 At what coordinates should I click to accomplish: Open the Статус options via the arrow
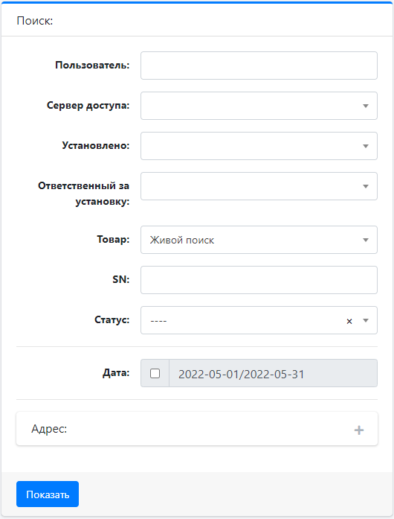[x=366, y=320]
